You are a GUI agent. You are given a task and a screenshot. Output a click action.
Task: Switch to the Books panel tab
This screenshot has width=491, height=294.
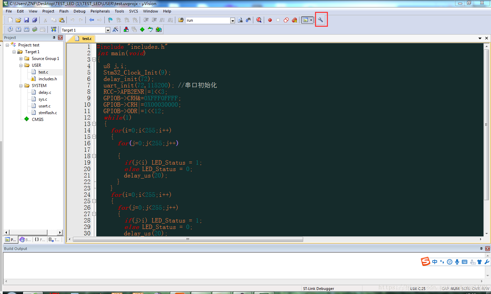pyautogui.click(x=26, y=239)
